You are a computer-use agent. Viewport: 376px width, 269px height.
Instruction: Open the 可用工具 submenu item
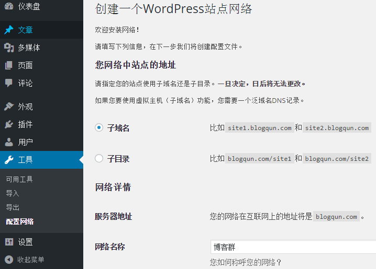coord(19,179)
